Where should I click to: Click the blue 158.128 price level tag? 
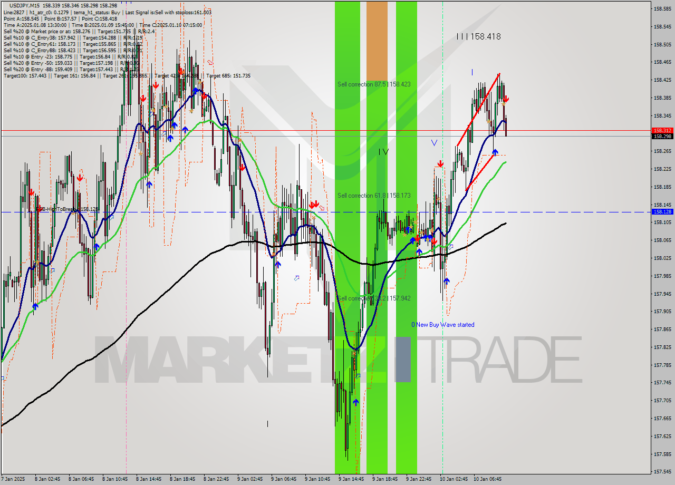[x=662, y=212]
